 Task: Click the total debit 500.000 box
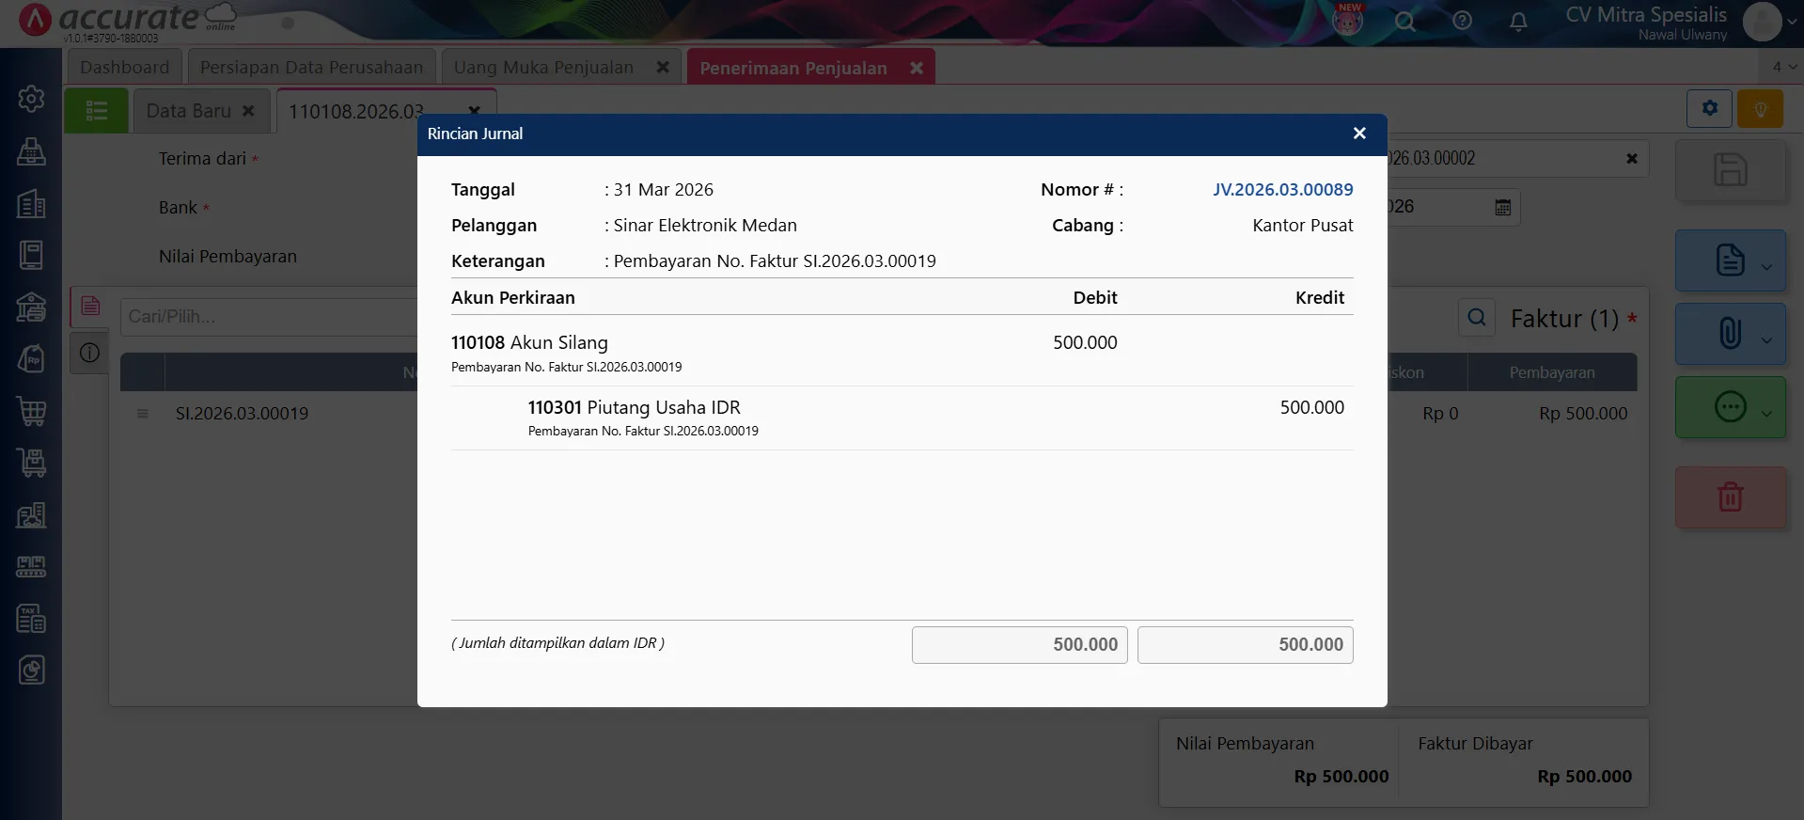[1019, 645]
